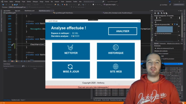Close the Logiciel nettoyage window

(x=139, y=21)
